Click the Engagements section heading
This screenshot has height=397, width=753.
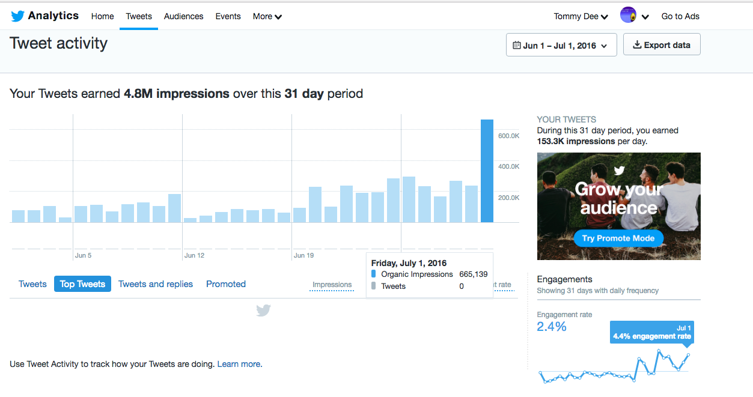pyautogui.click(x=564, y=279)
